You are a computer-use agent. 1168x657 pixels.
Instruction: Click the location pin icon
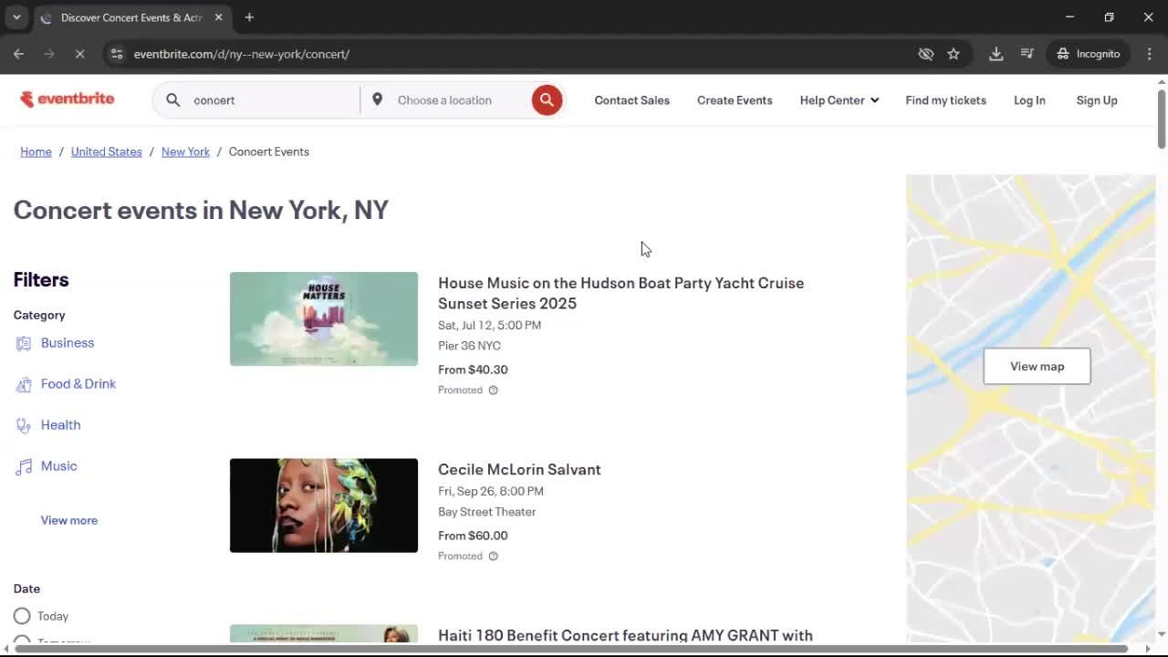pos(377,99)
